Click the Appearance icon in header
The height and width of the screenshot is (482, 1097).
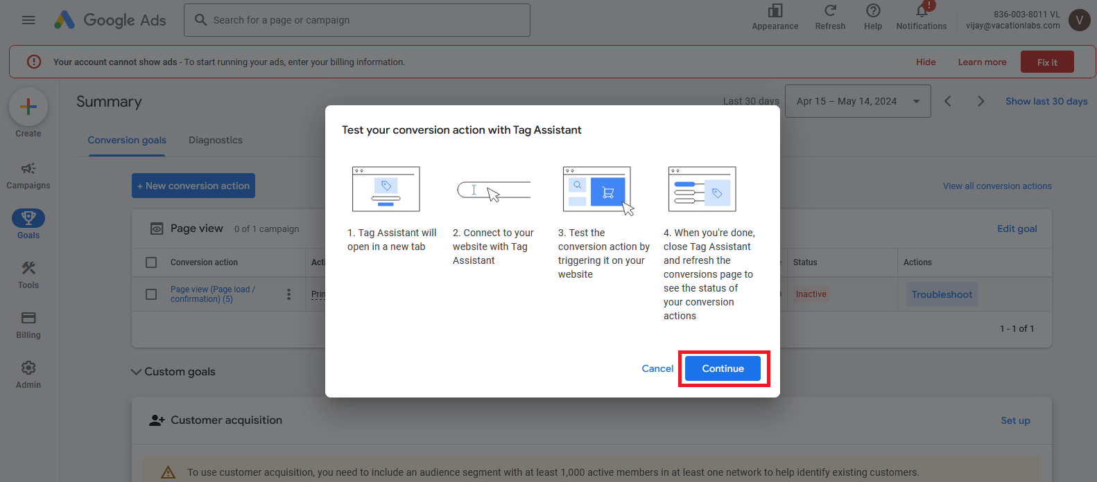775,11
